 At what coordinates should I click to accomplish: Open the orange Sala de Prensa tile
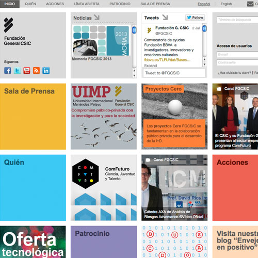click(33, 117)
